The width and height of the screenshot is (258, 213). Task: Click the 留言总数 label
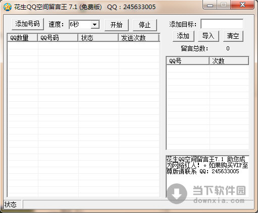click(x=194, y=49)
